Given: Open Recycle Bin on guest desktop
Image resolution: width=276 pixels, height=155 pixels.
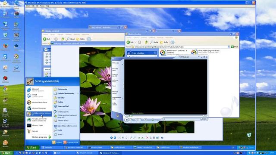Looking at the screenshot, I should [x=249, y=136].
